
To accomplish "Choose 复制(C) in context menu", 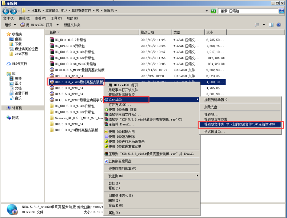I will tap(151, 188).
